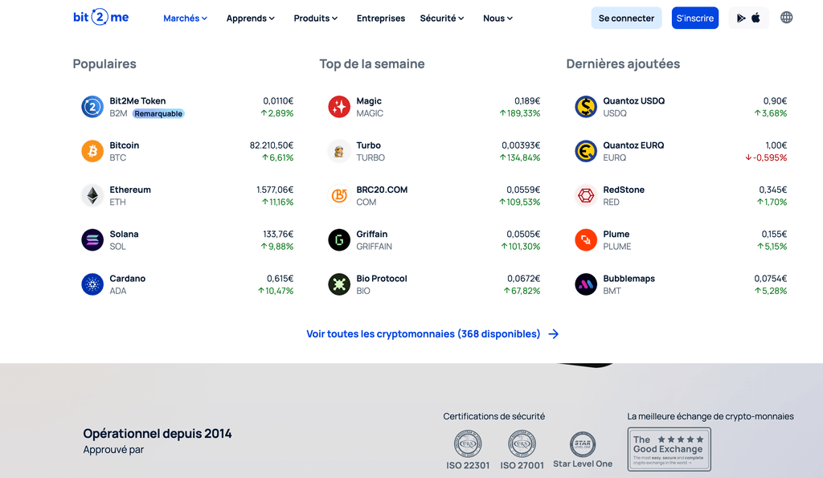
Task: Open the Apprends navigation menu
Action: pyautogui.click(x=249, y=18)
